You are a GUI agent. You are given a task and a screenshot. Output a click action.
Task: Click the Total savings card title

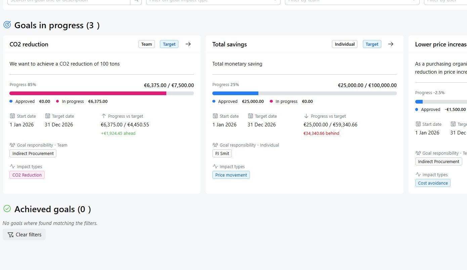coord(229,44)
